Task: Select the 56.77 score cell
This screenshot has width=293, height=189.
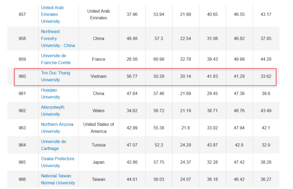Action: pyautogui.click(x=132, y=76)
